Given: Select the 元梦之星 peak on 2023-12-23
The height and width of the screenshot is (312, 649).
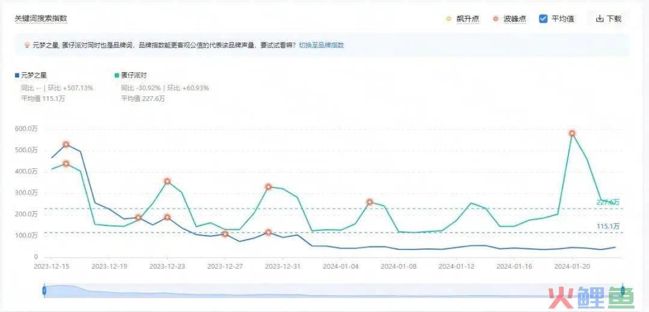Looking at the screenshot, I should coord(167,217).
